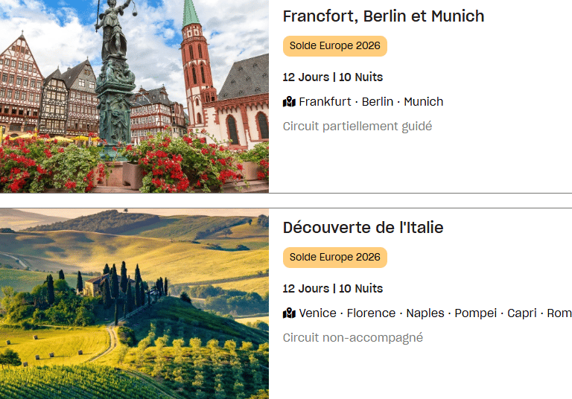Screen dimensions: 572x399
Task: Click the "Circuit non-accompagné" label
Action: 352,338
